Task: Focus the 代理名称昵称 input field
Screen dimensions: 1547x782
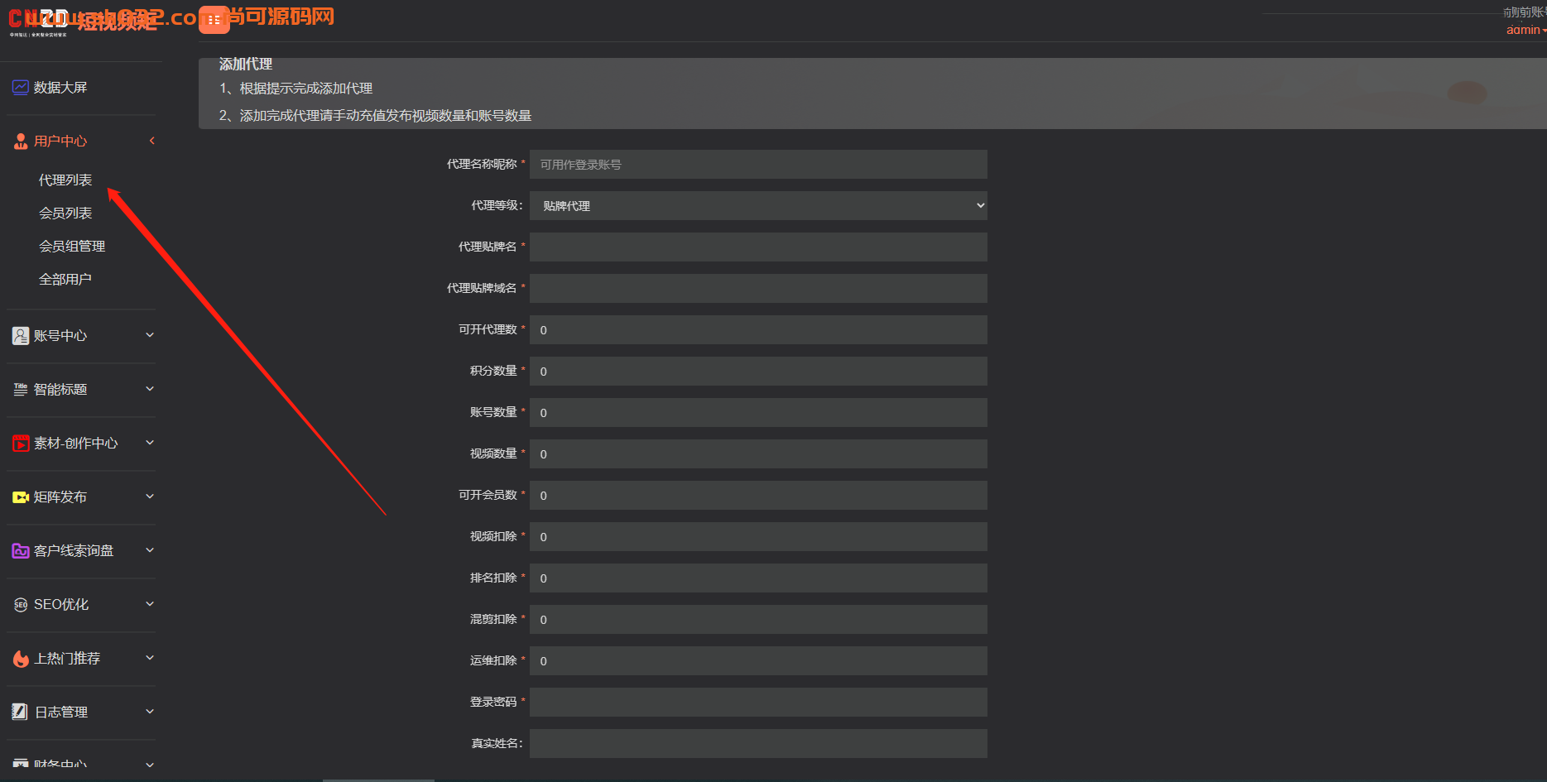Action: (x=758, y=165)
